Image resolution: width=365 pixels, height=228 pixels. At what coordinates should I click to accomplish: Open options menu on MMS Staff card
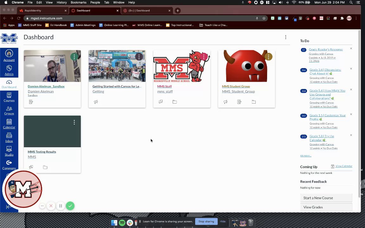204,57
